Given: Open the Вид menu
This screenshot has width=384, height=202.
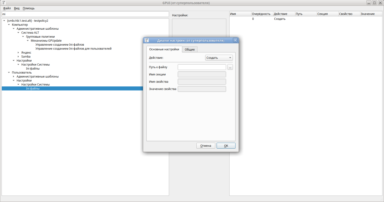Looking at the screenshot, I should click(17, 8).
